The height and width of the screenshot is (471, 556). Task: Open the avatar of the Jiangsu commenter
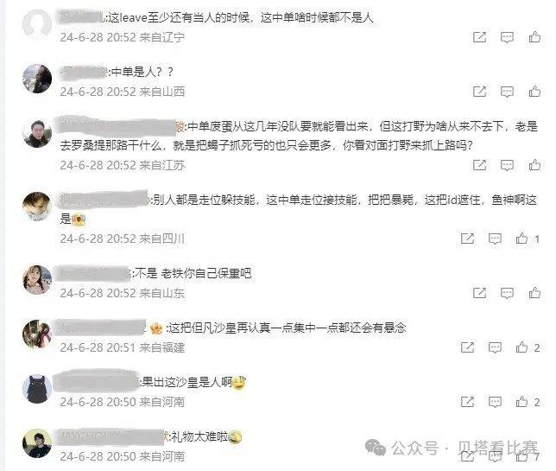37,133
